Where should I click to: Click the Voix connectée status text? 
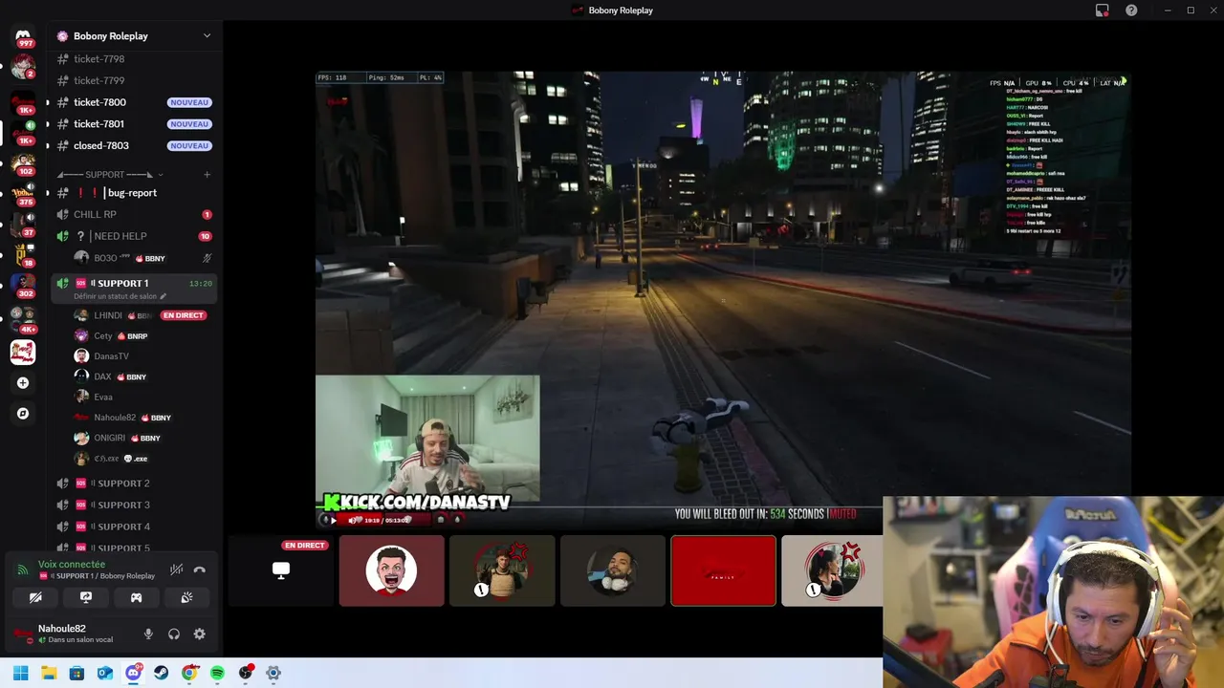[x=72, y=565]
